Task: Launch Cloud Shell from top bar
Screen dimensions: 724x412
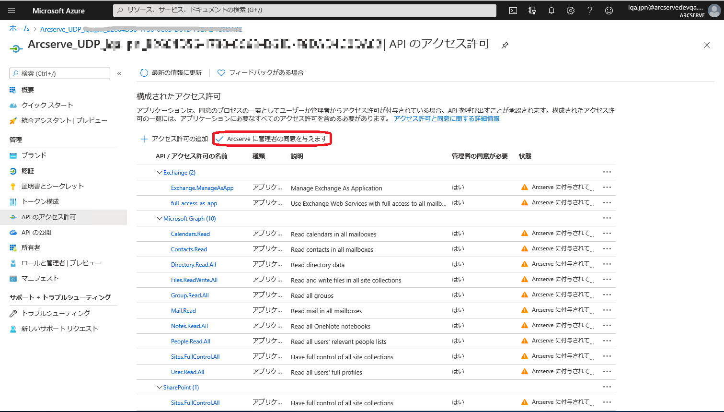Action: point(513,11)
